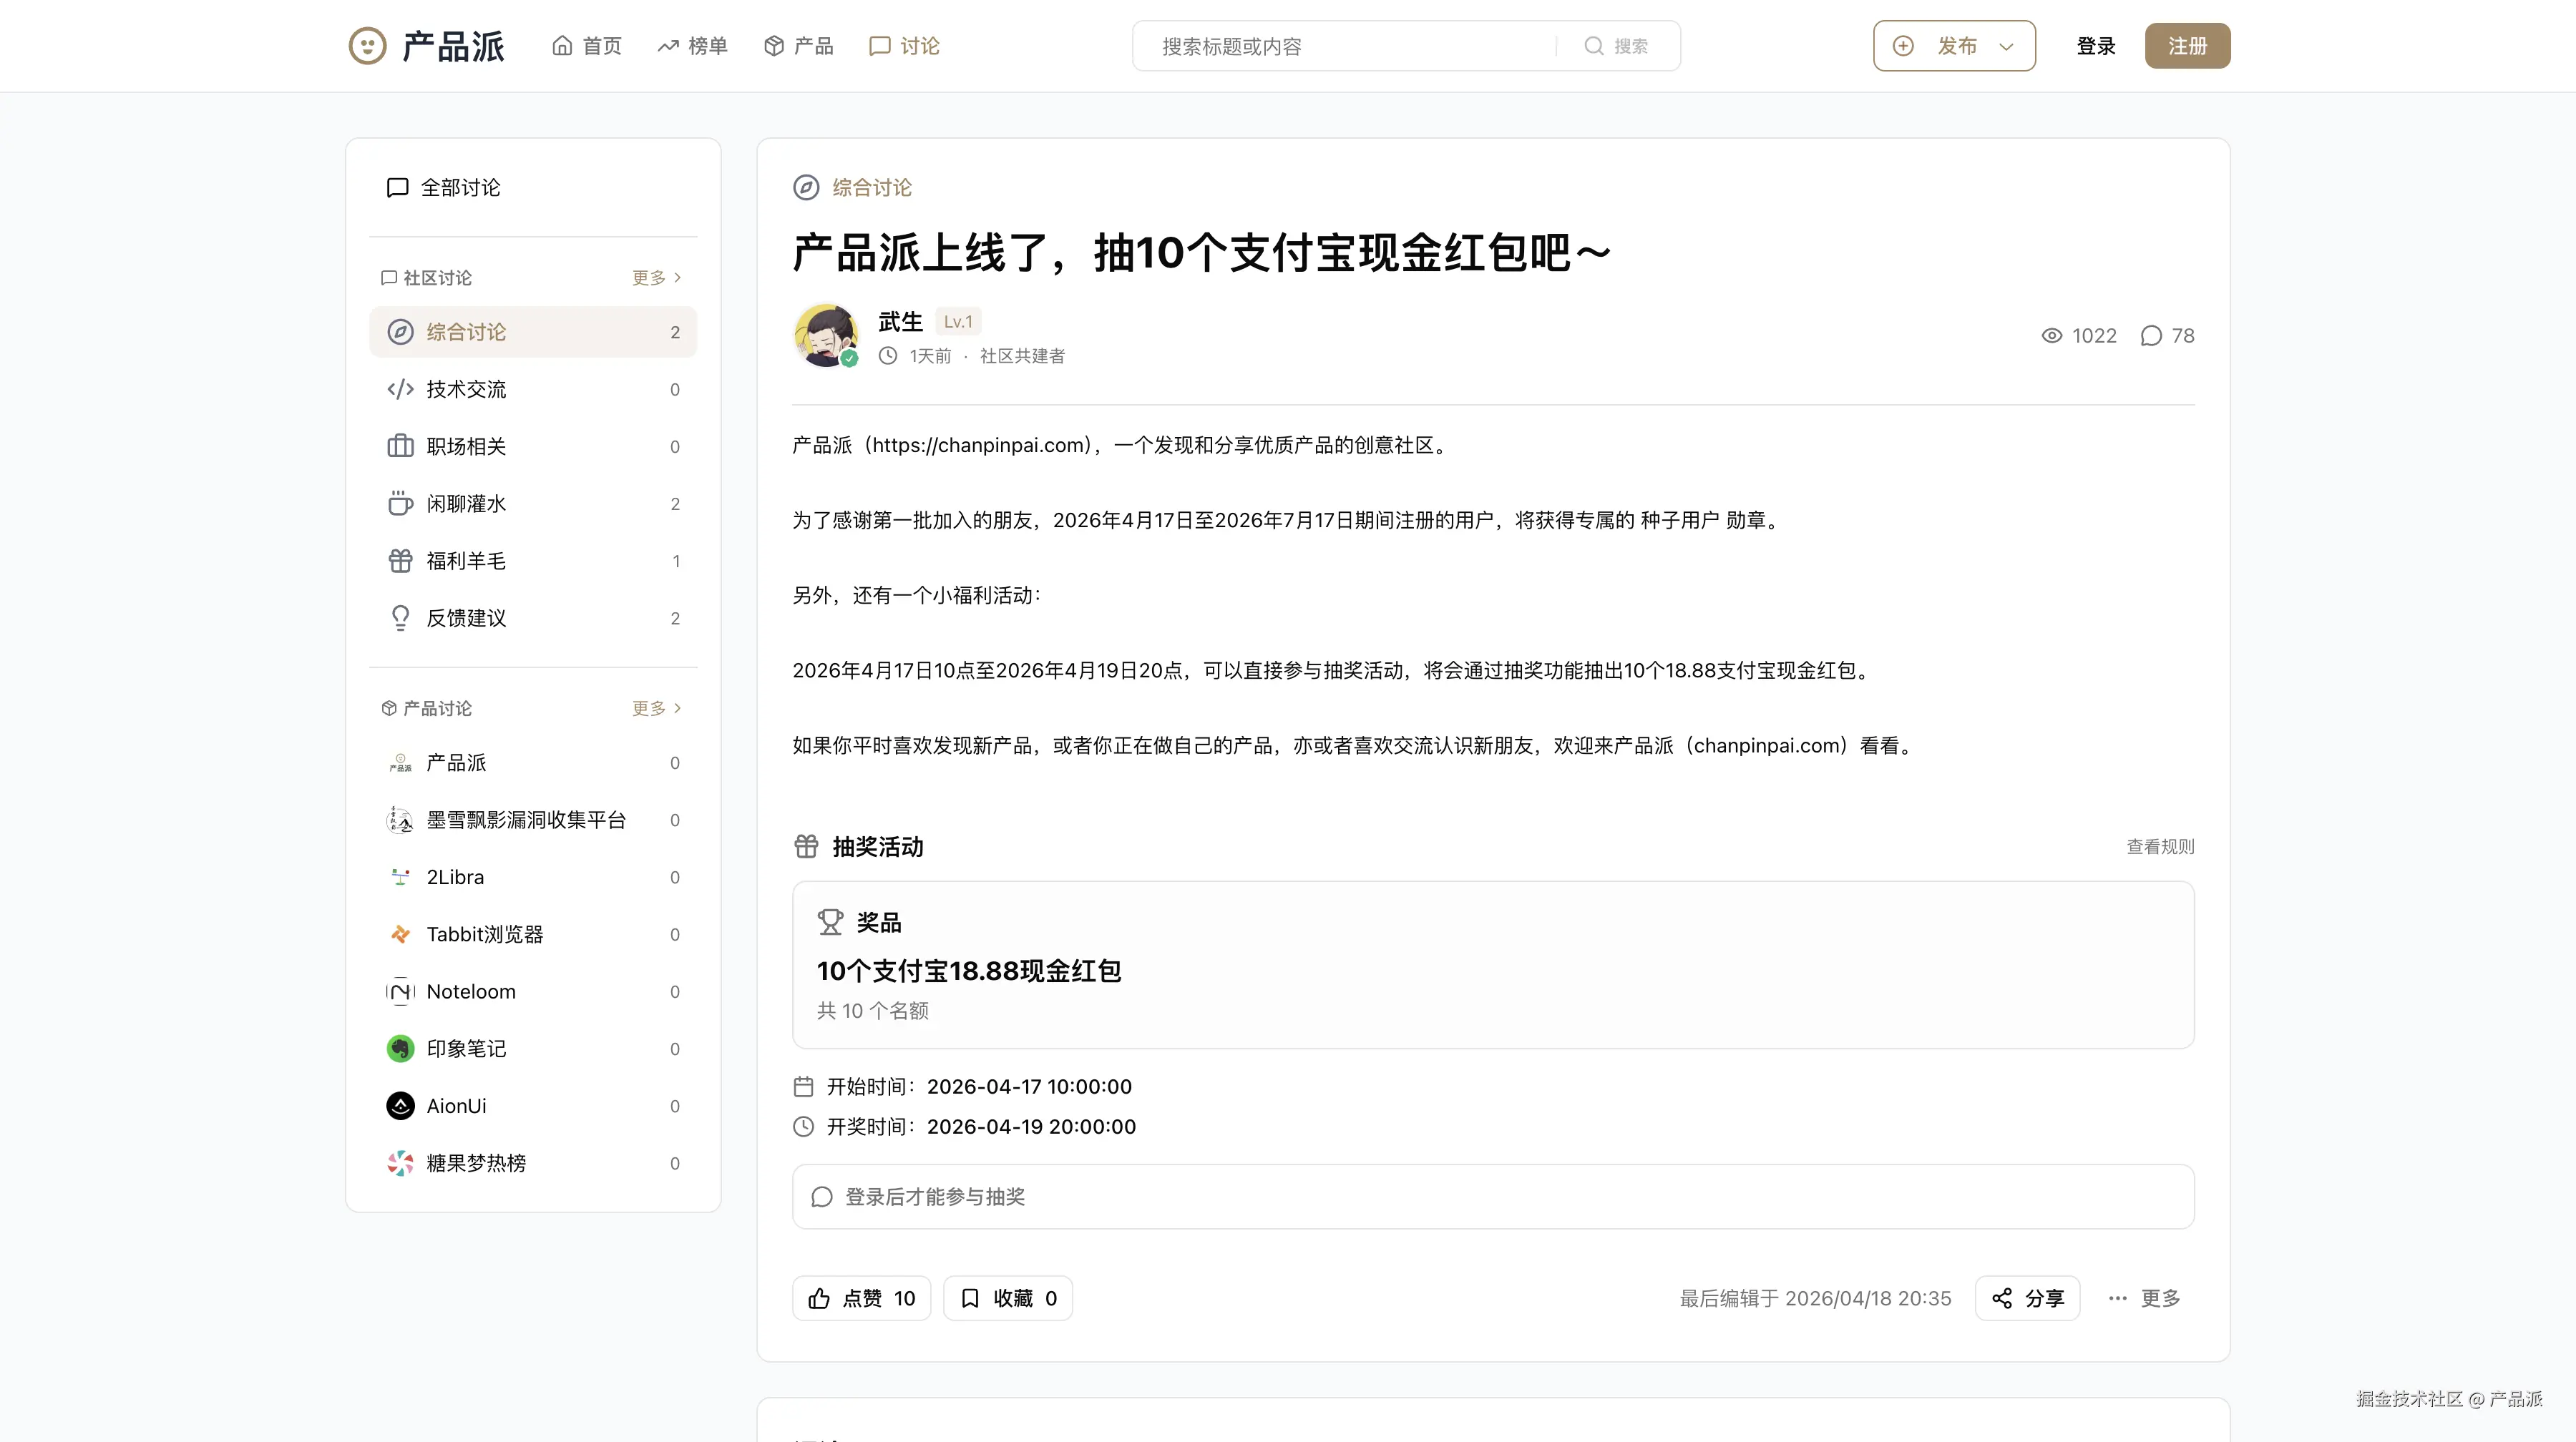Go to the 榜单 nav tab
2576x1442 pixels.
tap(692, 46)
